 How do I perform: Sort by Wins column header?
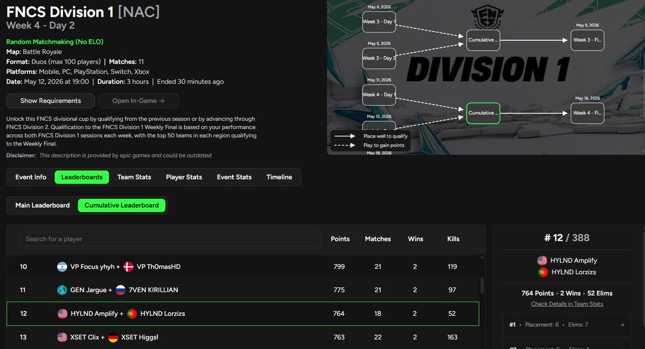click(x=415, y=239)
